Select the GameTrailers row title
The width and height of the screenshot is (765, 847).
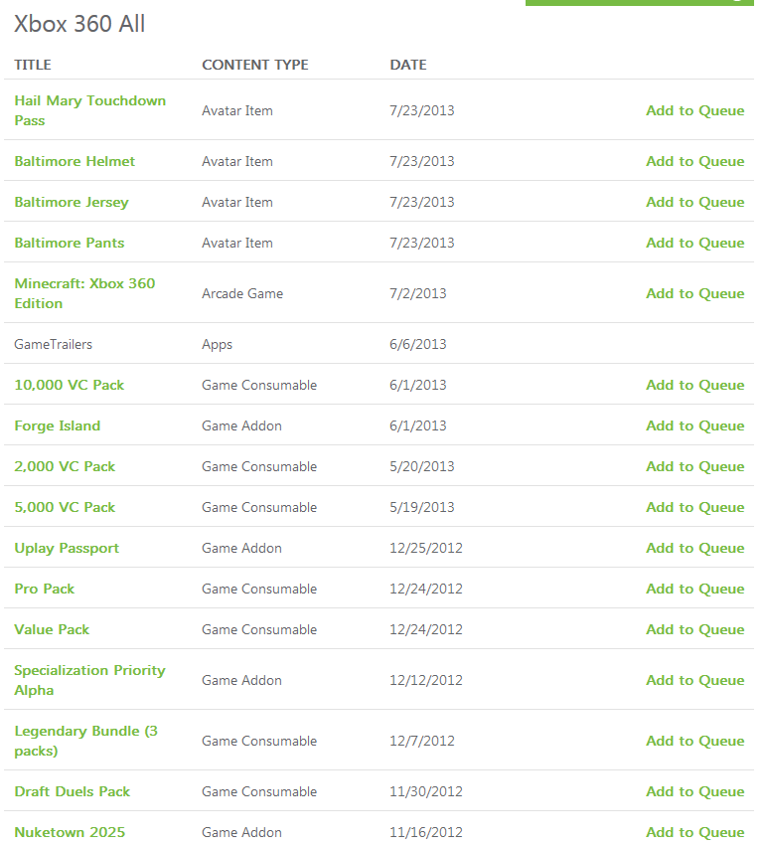click(53, 344)
